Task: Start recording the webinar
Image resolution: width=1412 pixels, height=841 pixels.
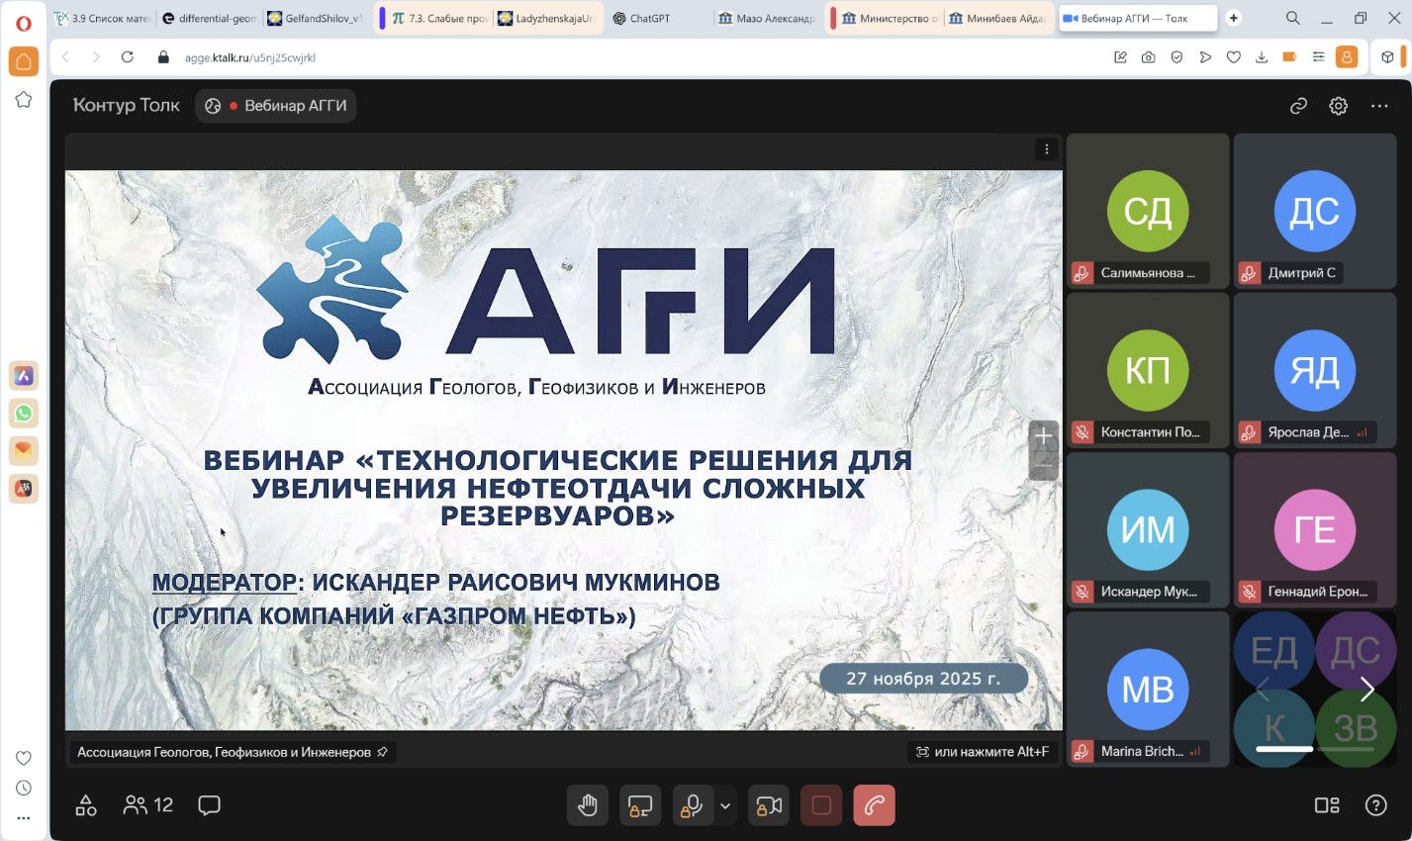Action: click(821, 804)
